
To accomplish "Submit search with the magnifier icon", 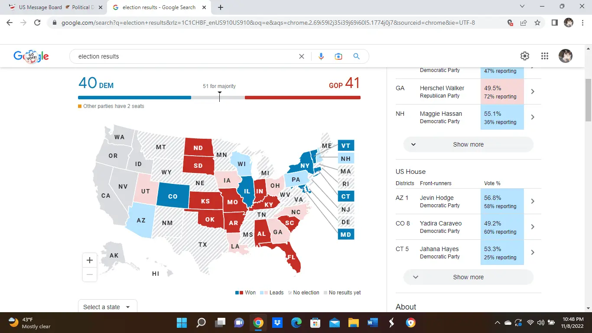I will pyautogui.click(x=356, y=56).
